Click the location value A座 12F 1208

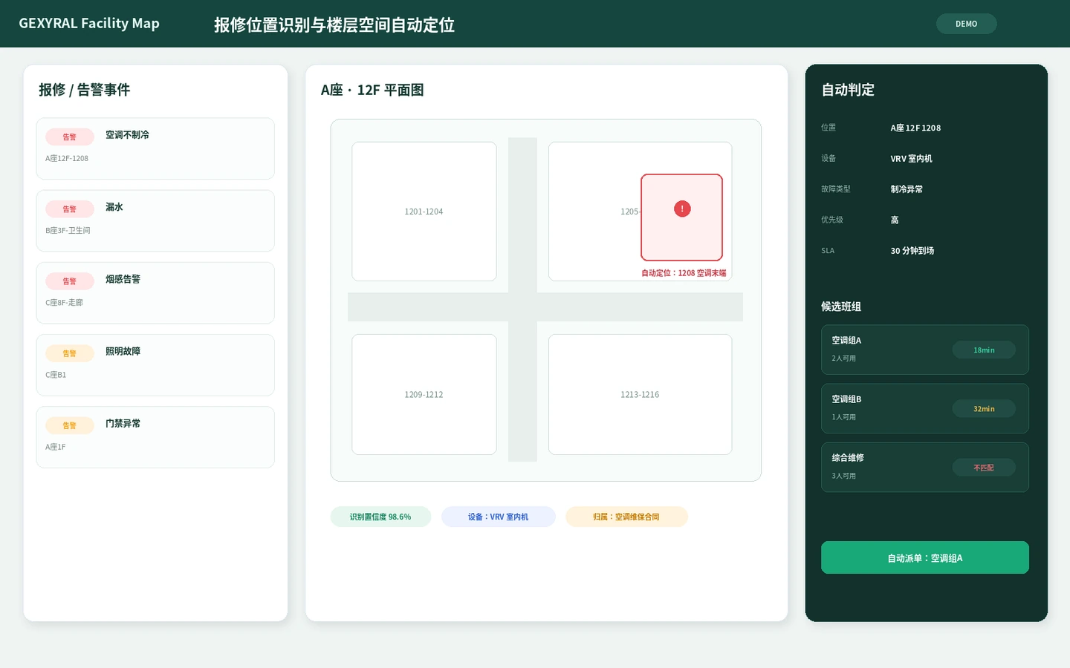point(915,128)
